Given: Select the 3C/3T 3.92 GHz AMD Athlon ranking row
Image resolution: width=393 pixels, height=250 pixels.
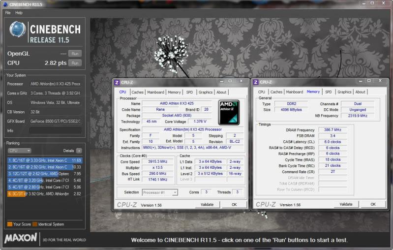Looking at the screenshot, I should point(45,194).
